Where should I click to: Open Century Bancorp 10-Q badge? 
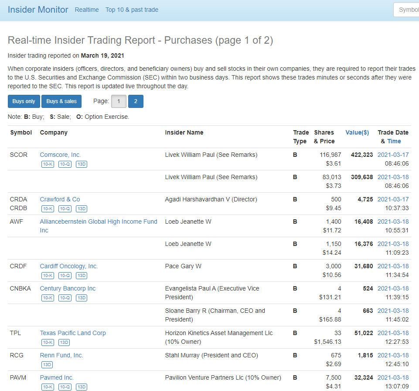pos(65,298)
